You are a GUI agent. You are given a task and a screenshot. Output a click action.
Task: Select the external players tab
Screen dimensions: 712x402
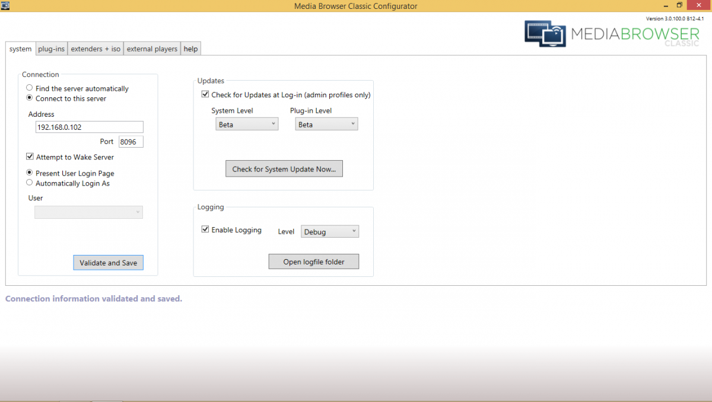click(x=152, y=49)
